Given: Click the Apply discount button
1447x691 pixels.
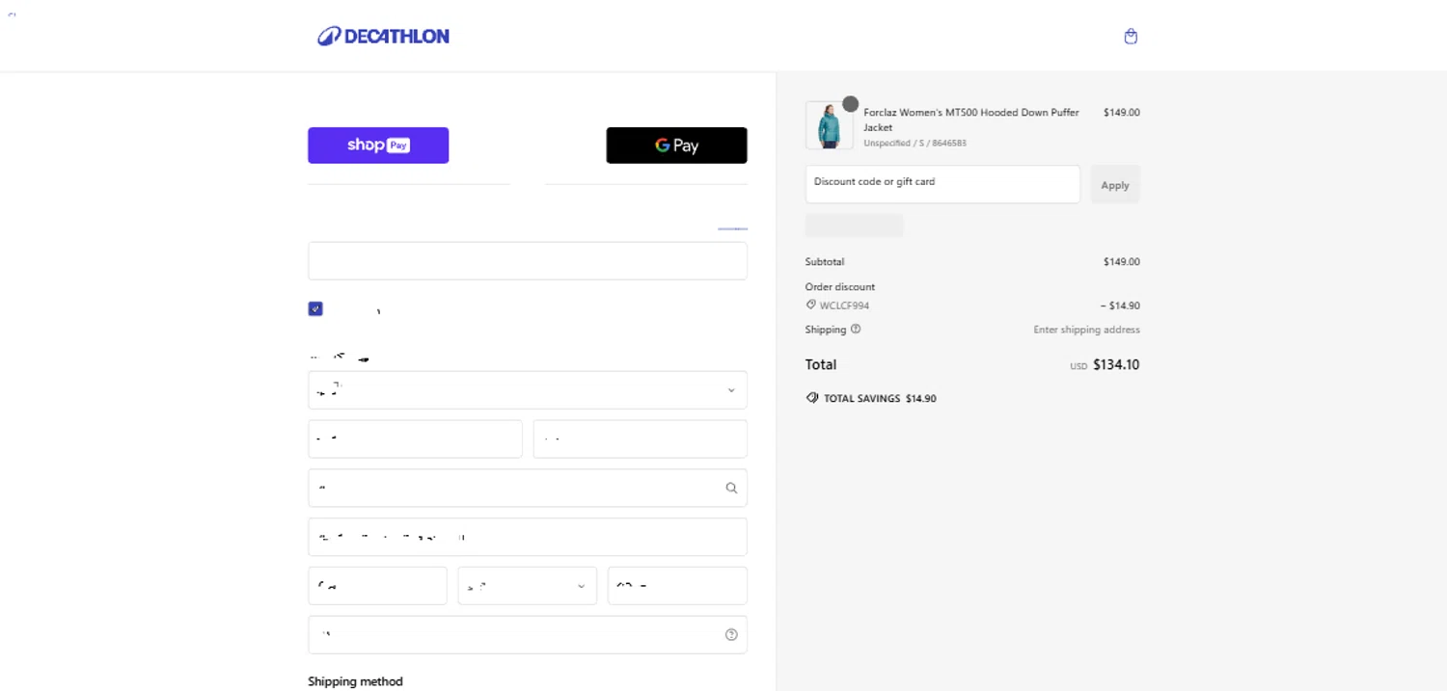Looking at the screenshot, I should 1115,185.
